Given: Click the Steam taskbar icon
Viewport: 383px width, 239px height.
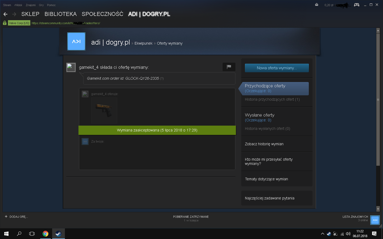Looking at the screenshot, I should [x=58, y=234].
